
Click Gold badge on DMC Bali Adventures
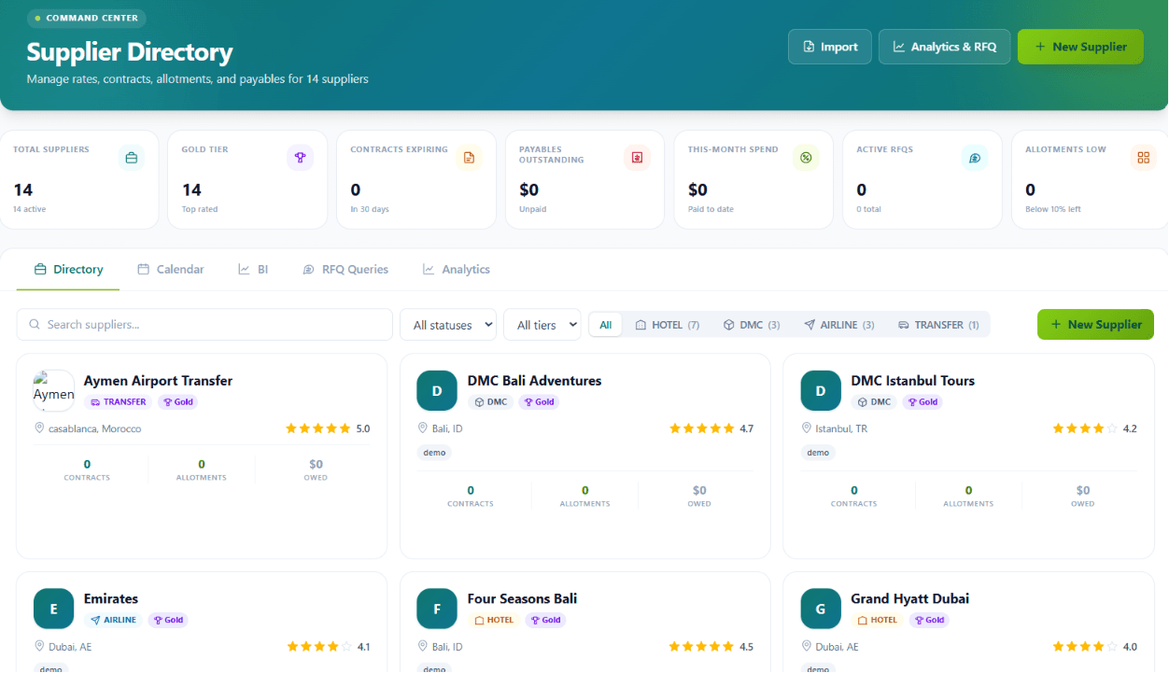[538, 402]
